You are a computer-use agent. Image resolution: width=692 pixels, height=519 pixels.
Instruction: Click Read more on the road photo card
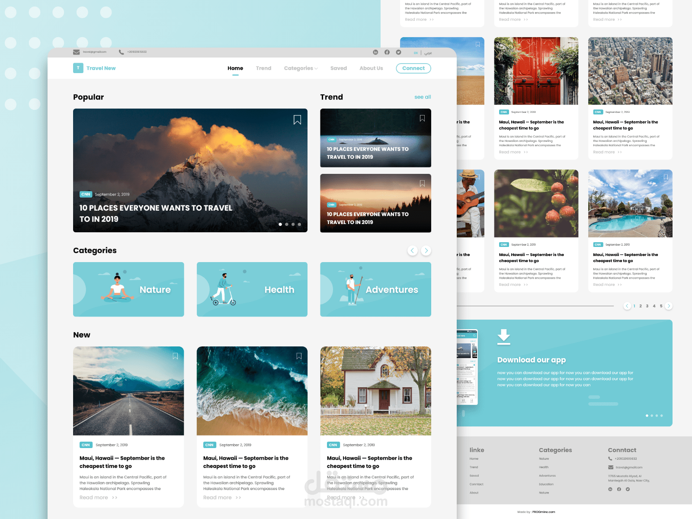point(98,497)
